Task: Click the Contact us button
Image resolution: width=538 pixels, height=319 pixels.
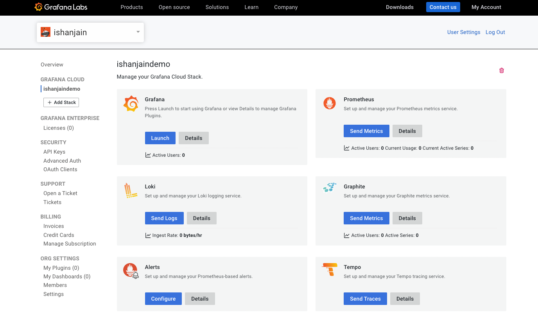Action: (443, 7)
